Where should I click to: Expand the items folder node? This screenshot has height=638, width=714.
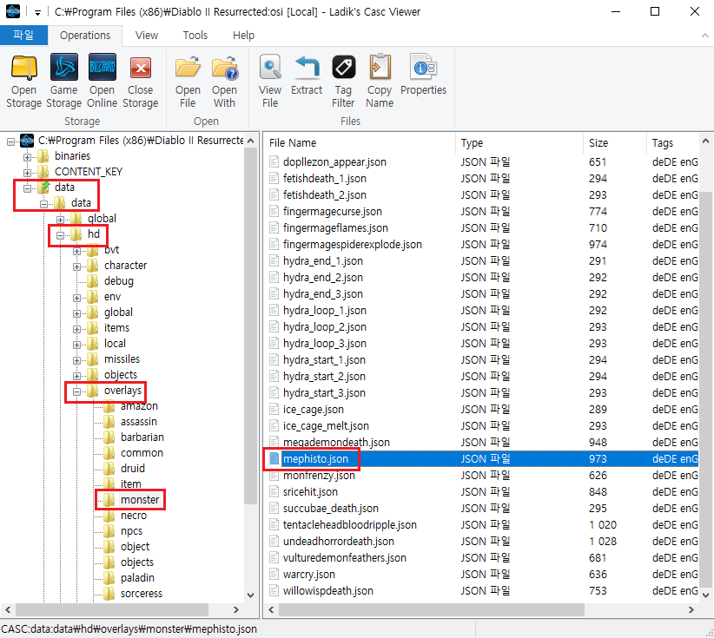coord(76,329)
